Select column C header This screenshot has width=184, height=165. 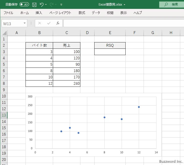pos(67,33)
